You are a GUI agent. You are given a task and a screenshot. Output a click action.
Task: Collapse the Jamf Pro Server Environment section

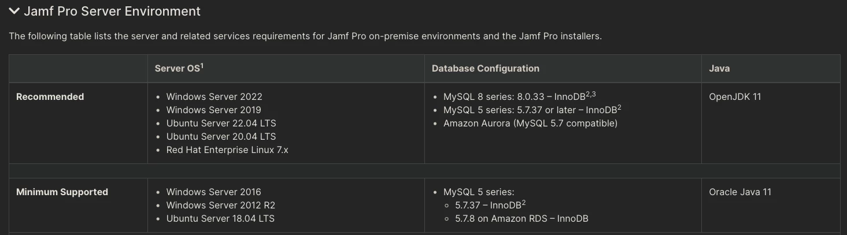[14, 11]
